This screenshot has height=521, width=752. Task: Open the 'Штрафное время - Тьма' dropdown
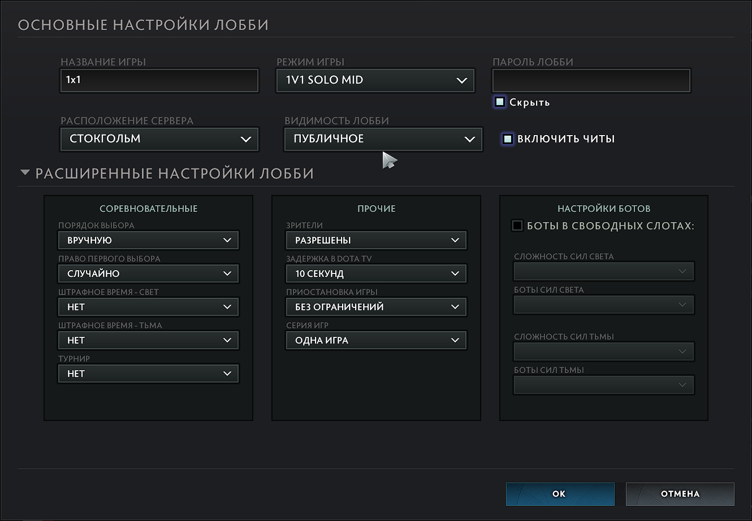click(x=148, y=340)
